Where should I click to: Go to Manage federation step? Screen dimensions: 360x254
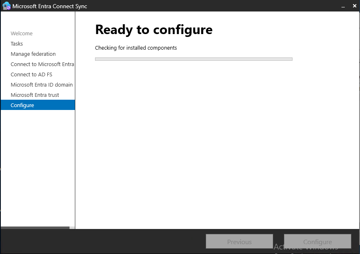[33, 54]
